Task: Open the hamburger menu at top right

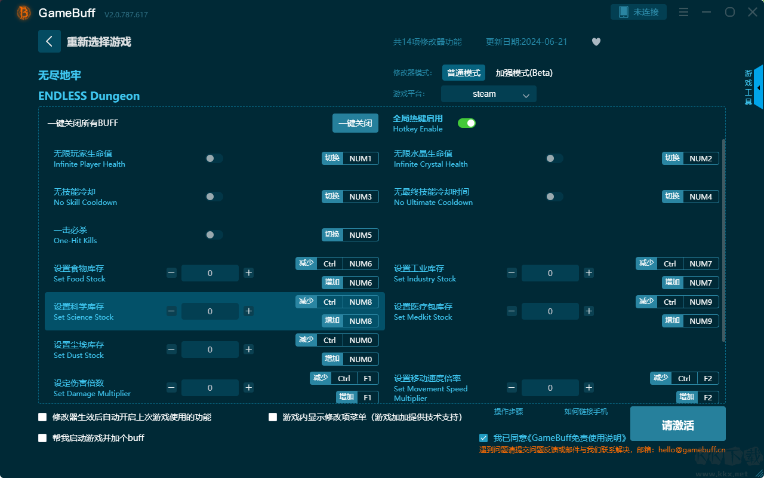Action: 683,12
